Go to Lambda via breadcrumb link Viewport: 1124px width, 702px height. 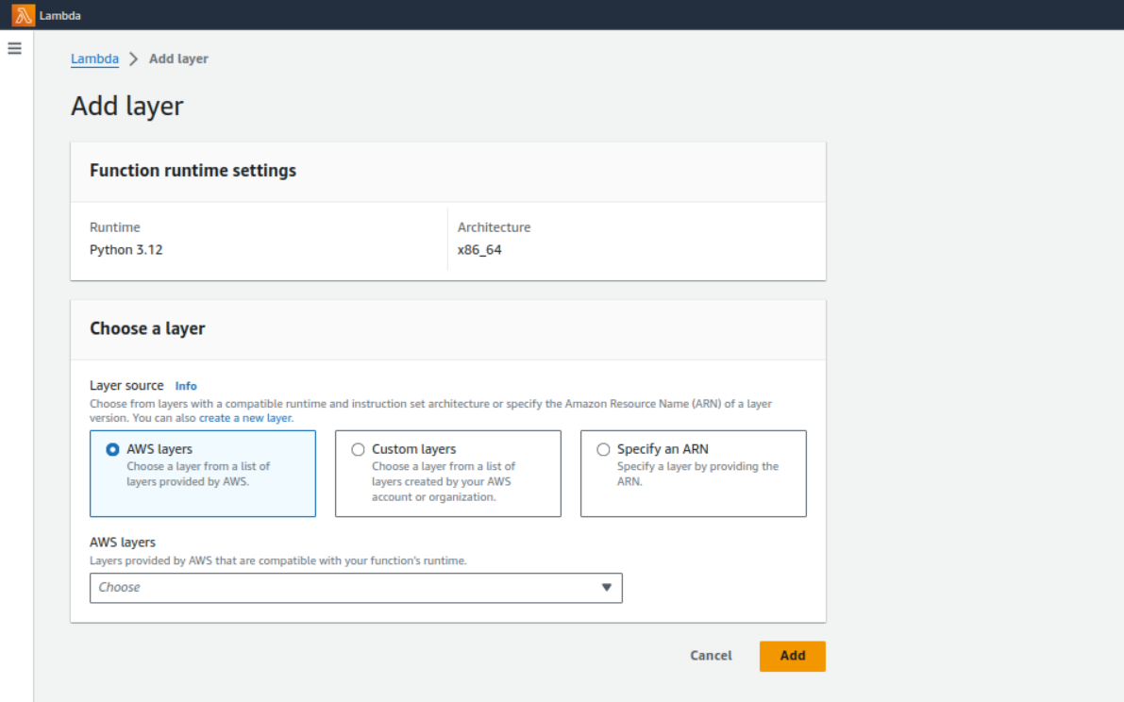94,58
